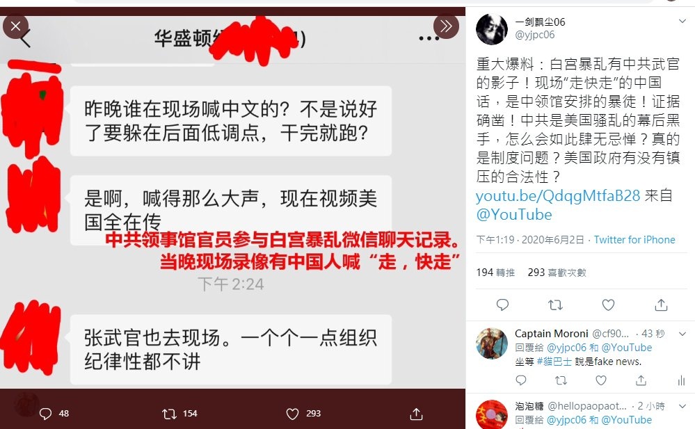Share the main tweet via upload icon
695x429 pixels.
661,305
